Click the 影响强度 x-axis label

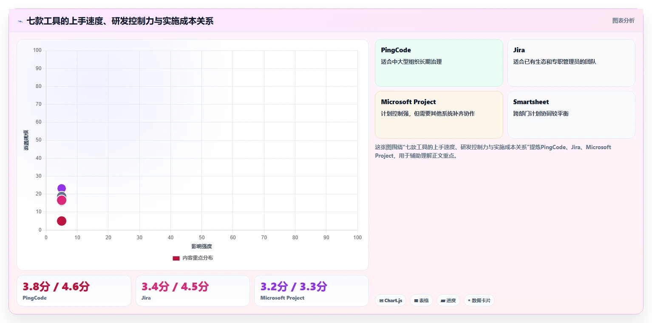[x=201, y=246]
